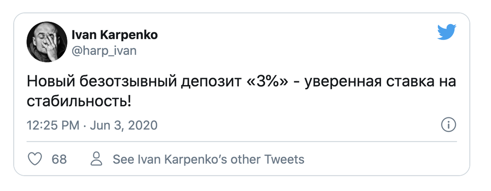Like the tweet with the heart icon
This screenshot has width=491, height=191.
point(35,159)
